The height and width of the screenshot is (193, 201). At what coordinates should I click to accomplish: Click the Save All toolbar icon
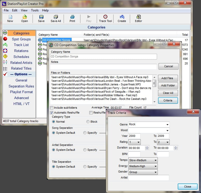[56, 17]
